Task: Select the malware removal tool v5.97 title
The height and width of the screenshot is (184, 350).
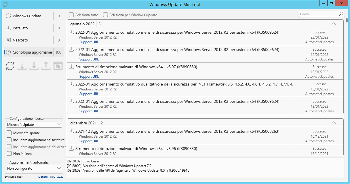Action: point(136,67)
